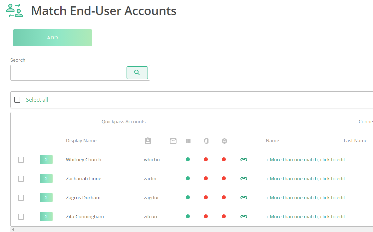
Task: Click red profile status dot for Zita Cunningham
Action: (x=223, y=216)
